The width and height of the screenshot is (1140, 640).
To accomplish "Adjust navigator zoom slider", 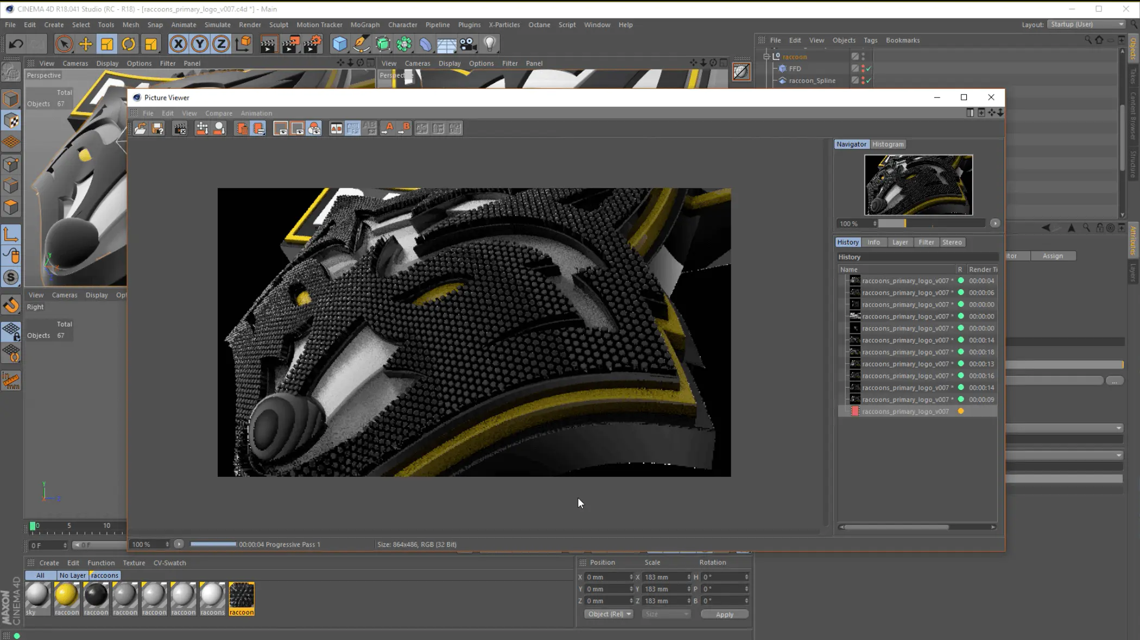I will (932, 223).
